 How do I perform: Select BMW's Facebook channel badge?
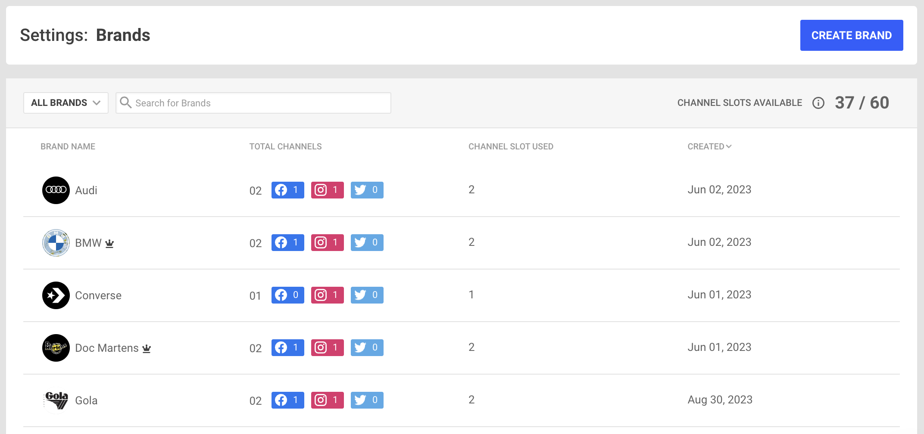288,242
